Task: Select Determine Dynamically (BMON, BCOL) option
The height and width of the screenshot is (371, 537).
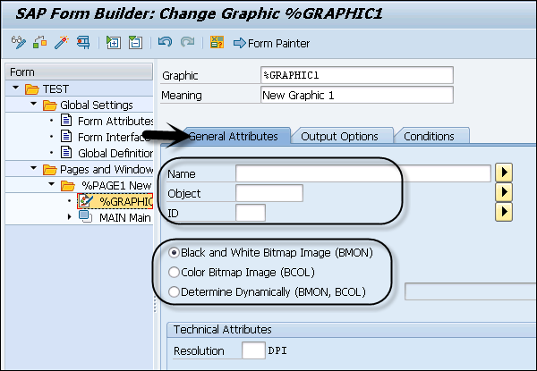Action: [x=175, y=291]
